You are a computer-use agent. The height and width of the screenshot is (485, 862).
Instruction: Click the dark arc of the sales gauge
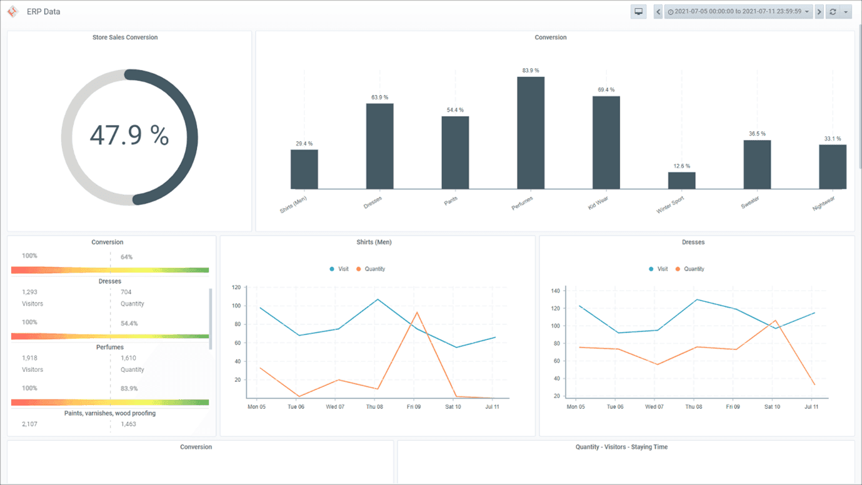192,137
